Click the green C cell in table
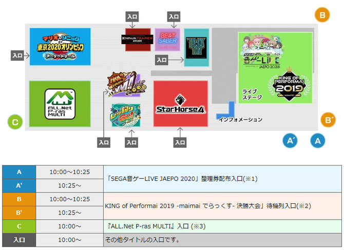Screen dimensions: 344x250 19,226
